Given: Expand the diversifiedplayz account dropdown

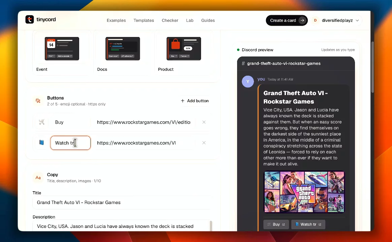Looking at the screenshot, I should point(357,21).
